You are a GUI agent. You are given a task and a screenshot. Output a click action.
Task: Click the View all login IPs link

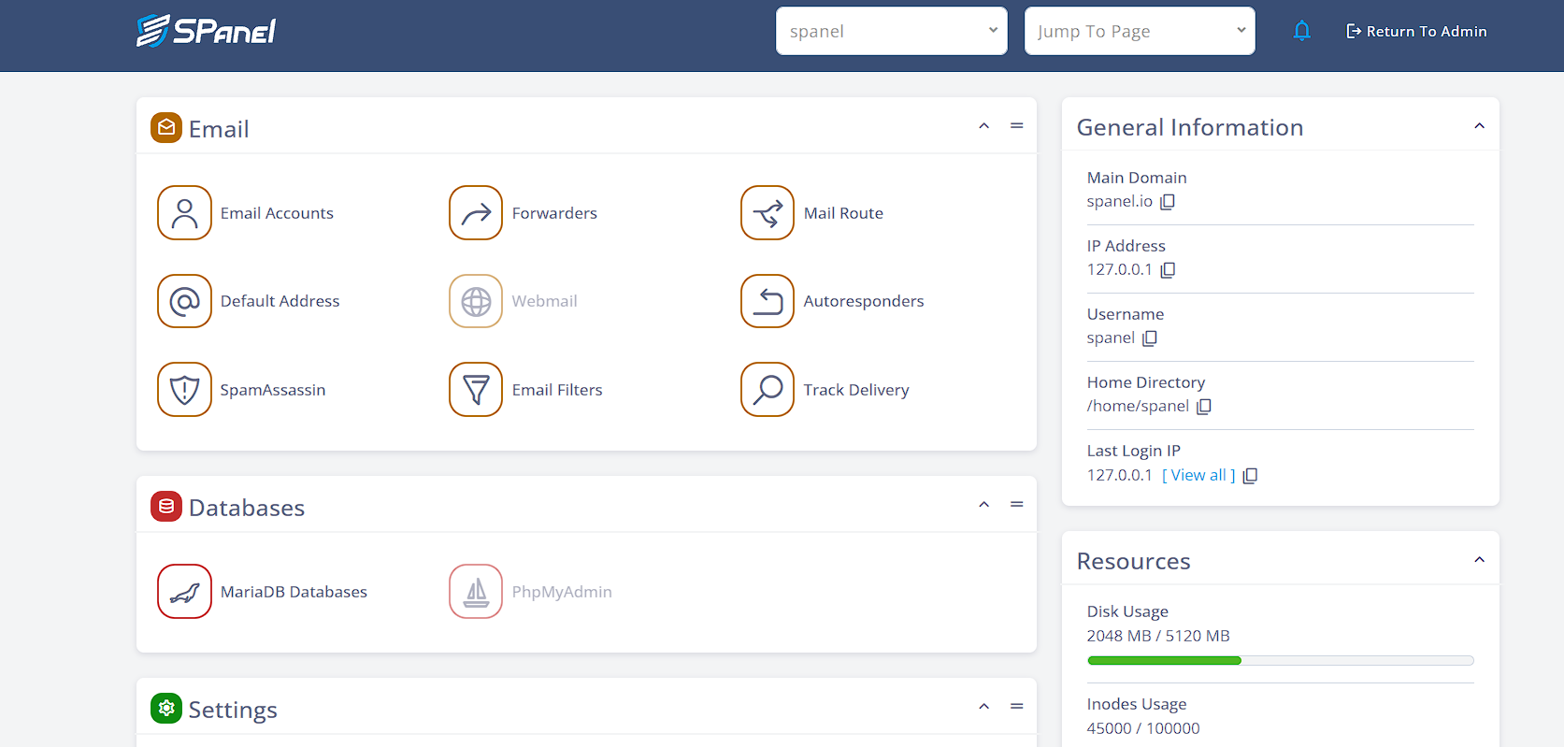[x=1198, y=475]
